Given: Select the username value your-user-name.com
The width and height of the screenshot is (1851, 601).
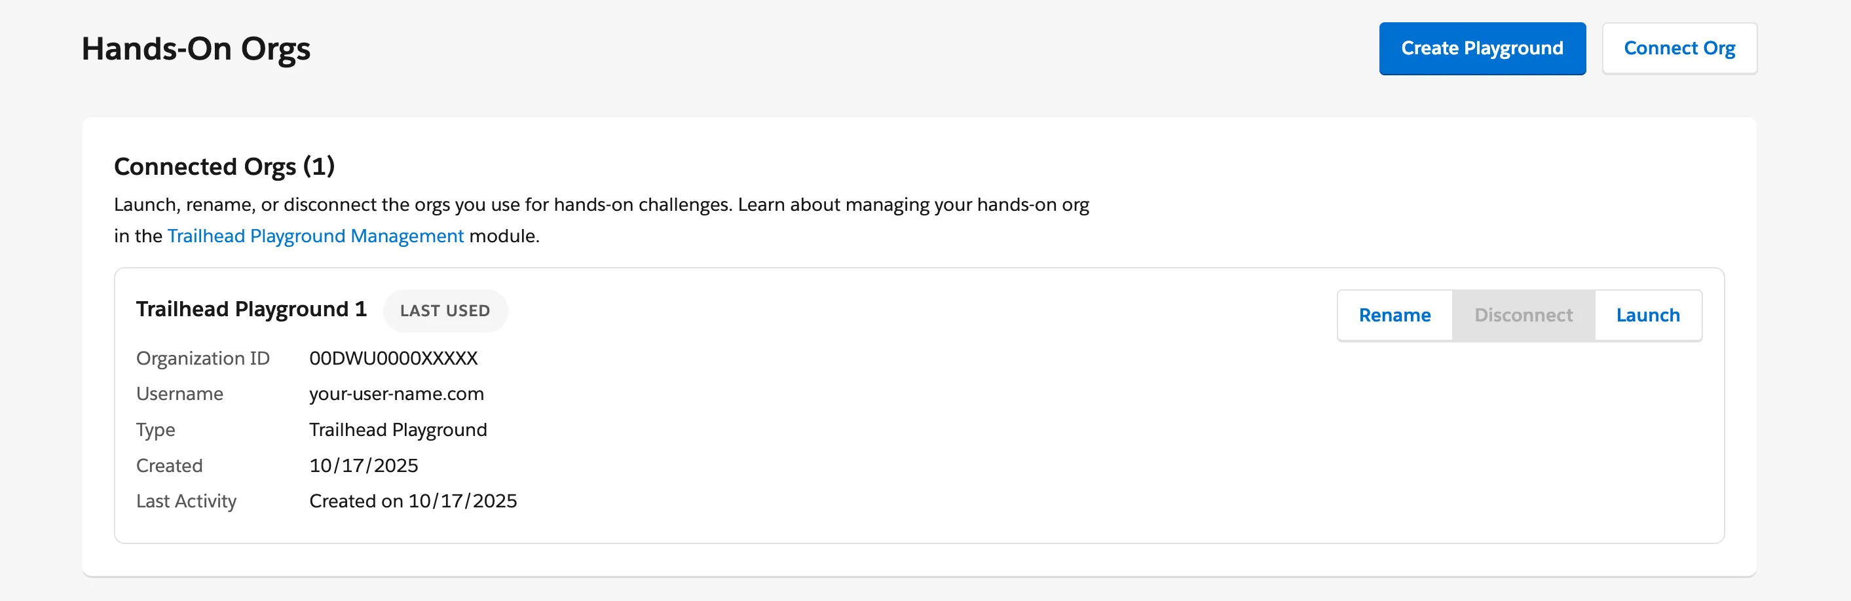Looking at the screenshot, I should (396, 394).
